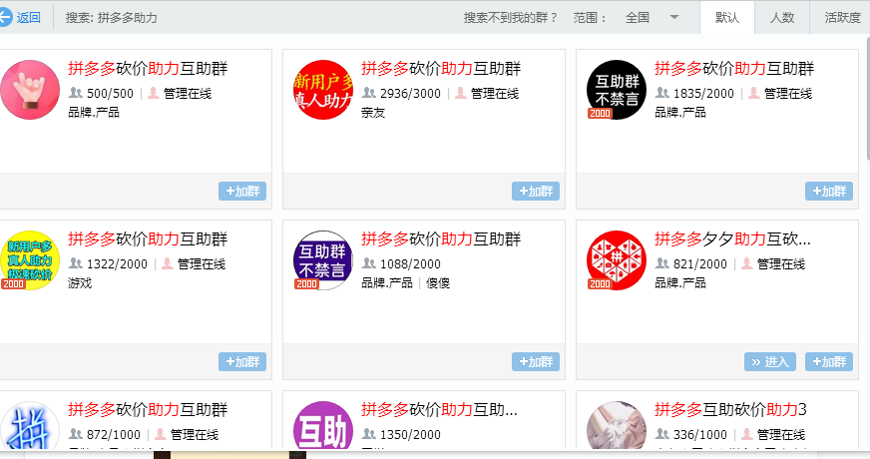Click the members icon beside 1088/2000
Image resolution: width=870 pixels, height=459 pixels.
coord(369,263)
